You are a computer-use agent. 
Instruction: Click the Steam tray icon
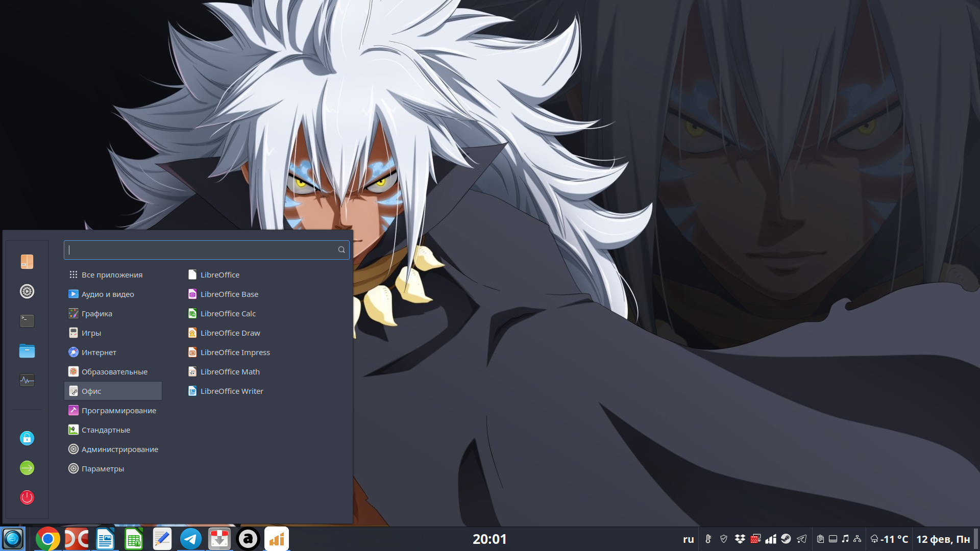coord(786,539)
